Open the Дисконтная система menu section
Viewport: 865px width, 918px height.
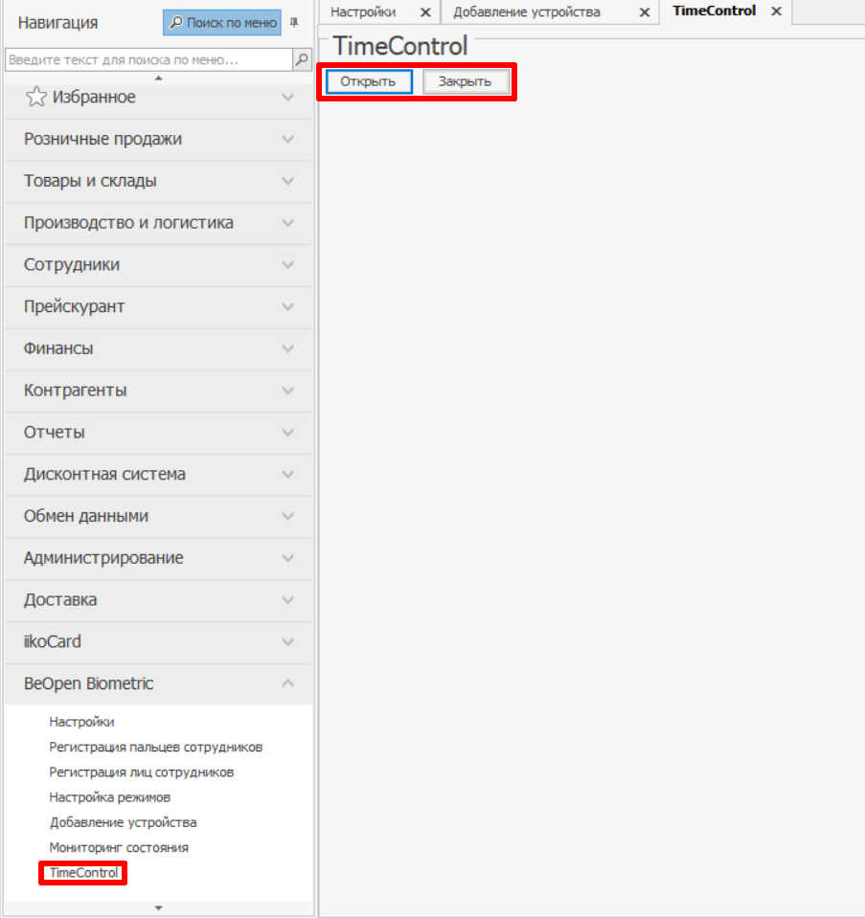159,474
